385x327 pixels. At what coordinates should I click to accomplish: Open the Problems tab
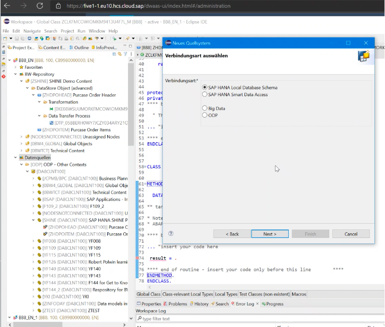pos(175,304)
